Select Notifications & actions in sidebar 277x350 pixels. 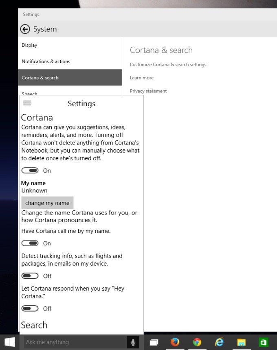[70, 61]
